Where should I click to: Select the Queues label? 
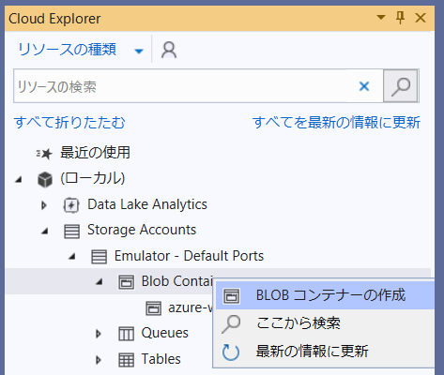[164, 333]
